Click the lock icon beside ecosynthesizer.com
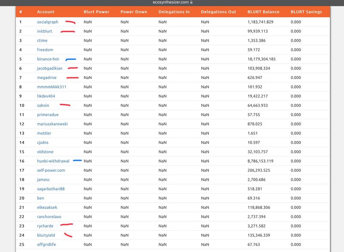Viewport: 344px width, 252px height. (191, 2)
